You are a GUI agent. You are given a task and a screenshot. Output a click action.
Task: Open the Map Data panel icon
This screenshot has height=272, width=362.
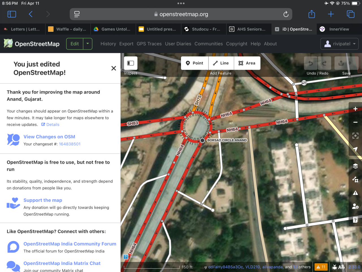click(x=355, y=179)
